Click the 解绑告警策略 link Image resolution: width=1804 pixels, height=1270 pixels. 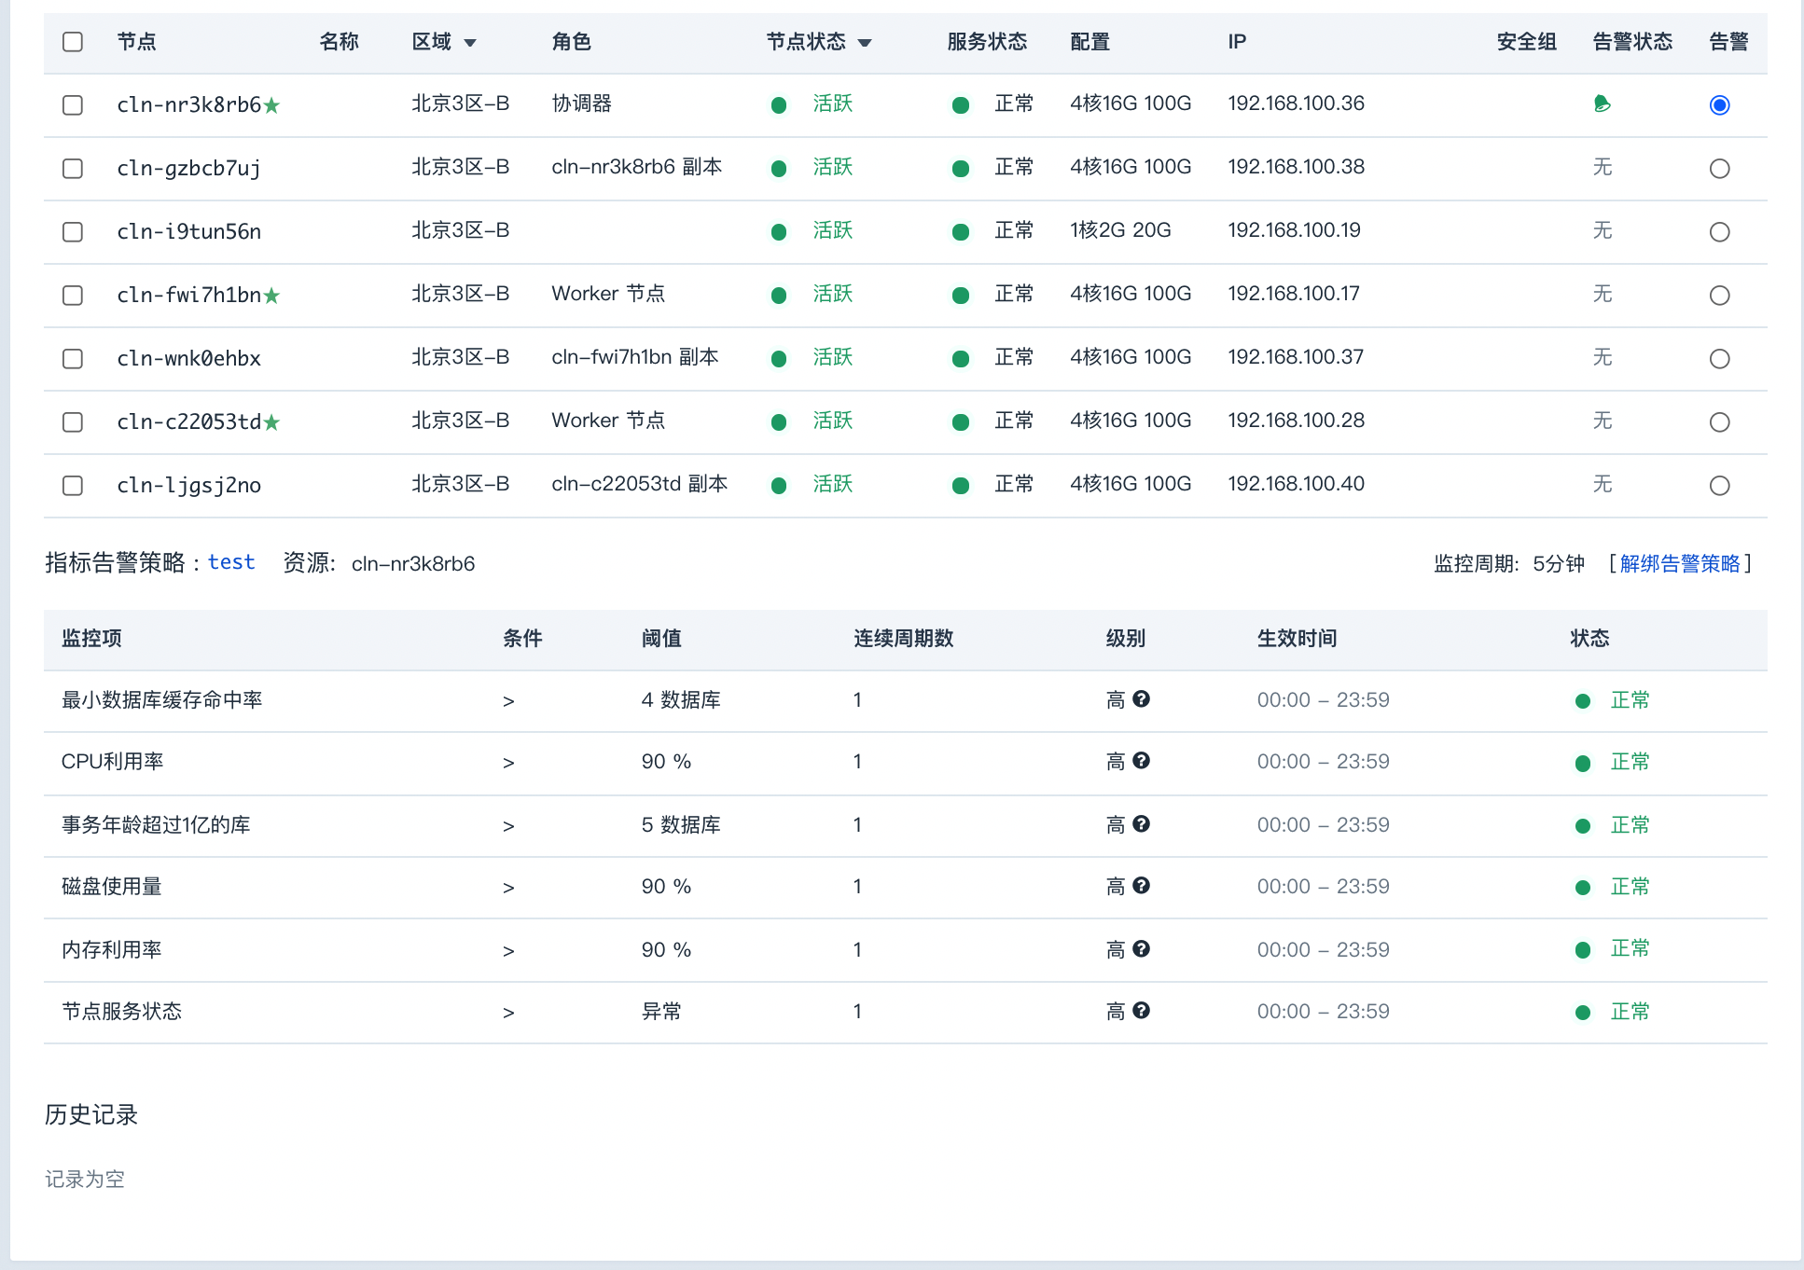1680,563
